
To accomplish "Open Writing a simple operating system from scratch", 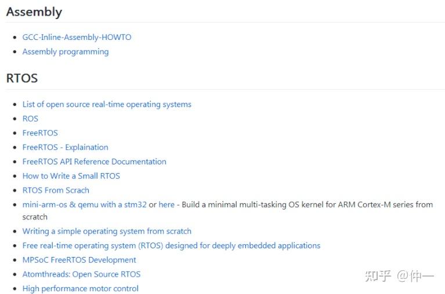I will pos(107,231).
